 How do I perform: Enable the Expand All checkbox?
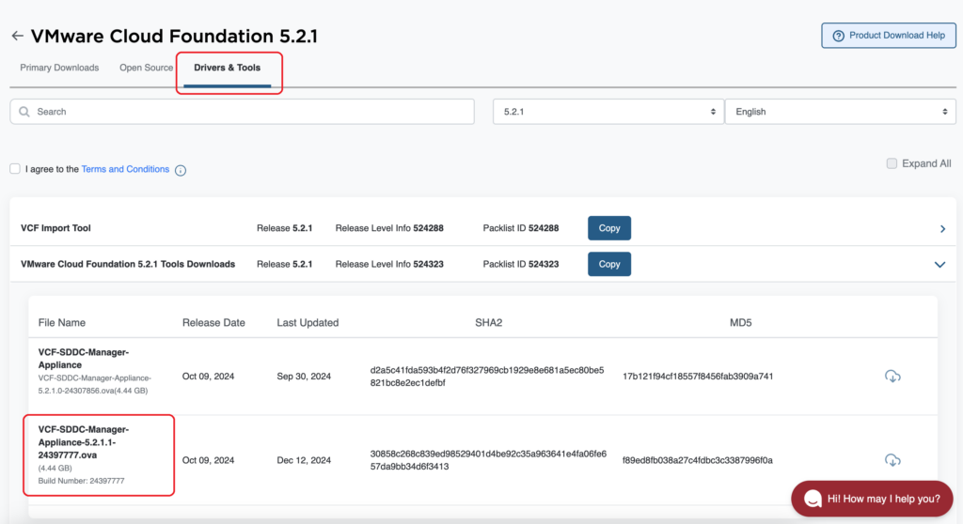coord(892,163)
